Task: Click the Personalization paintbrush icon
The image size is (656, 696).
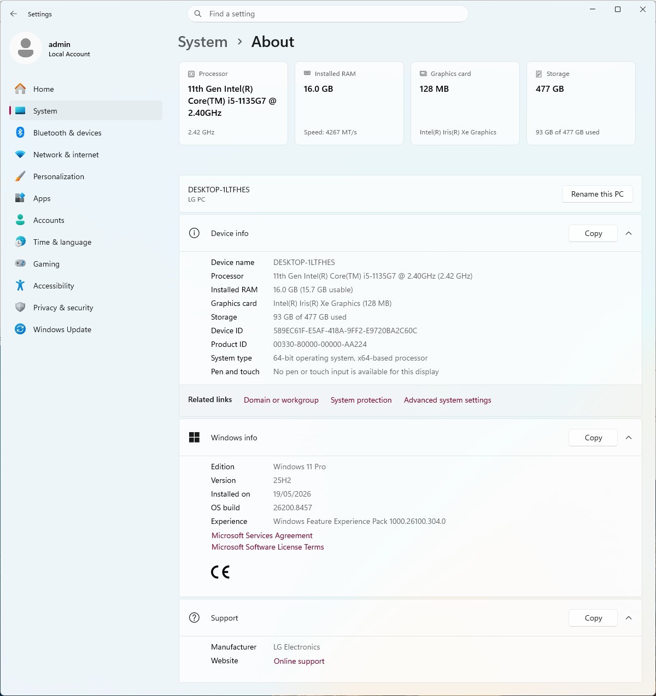Action: pyautogui.click(x=20, y=176)
